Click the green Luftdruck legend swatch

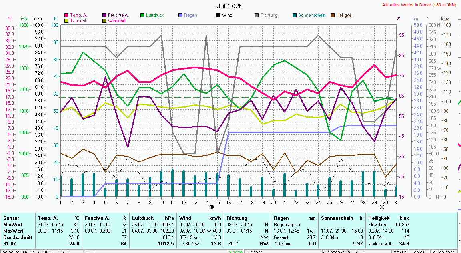(142, 15)
